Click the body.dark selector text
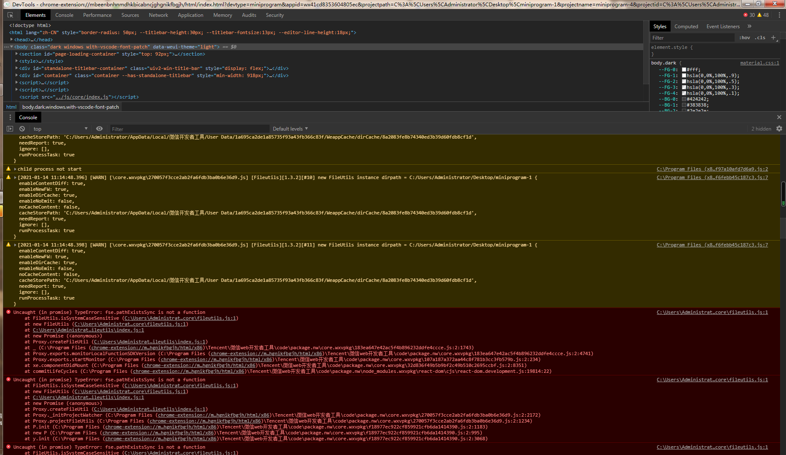This screenshot has width=786, height=455. click(x=663, y=63)
